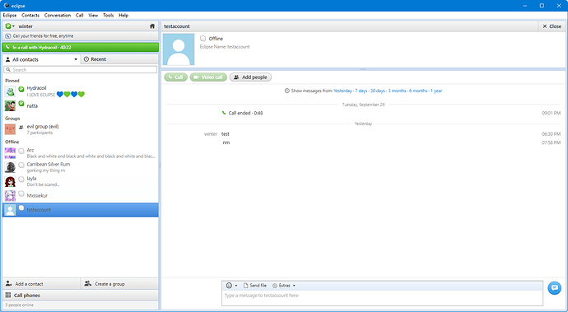The image size is (568, 312).
Task: Click Mxssiekur's offline status indicator
Action: click(x=21, y=193)
